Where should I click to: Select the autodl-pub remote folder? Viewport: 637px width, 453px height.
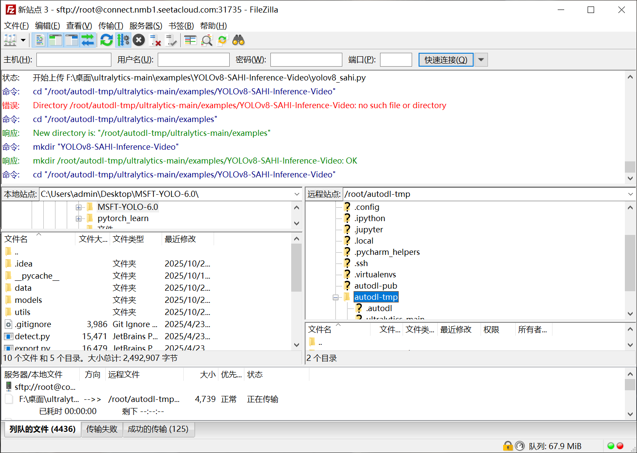pos(376,286)
